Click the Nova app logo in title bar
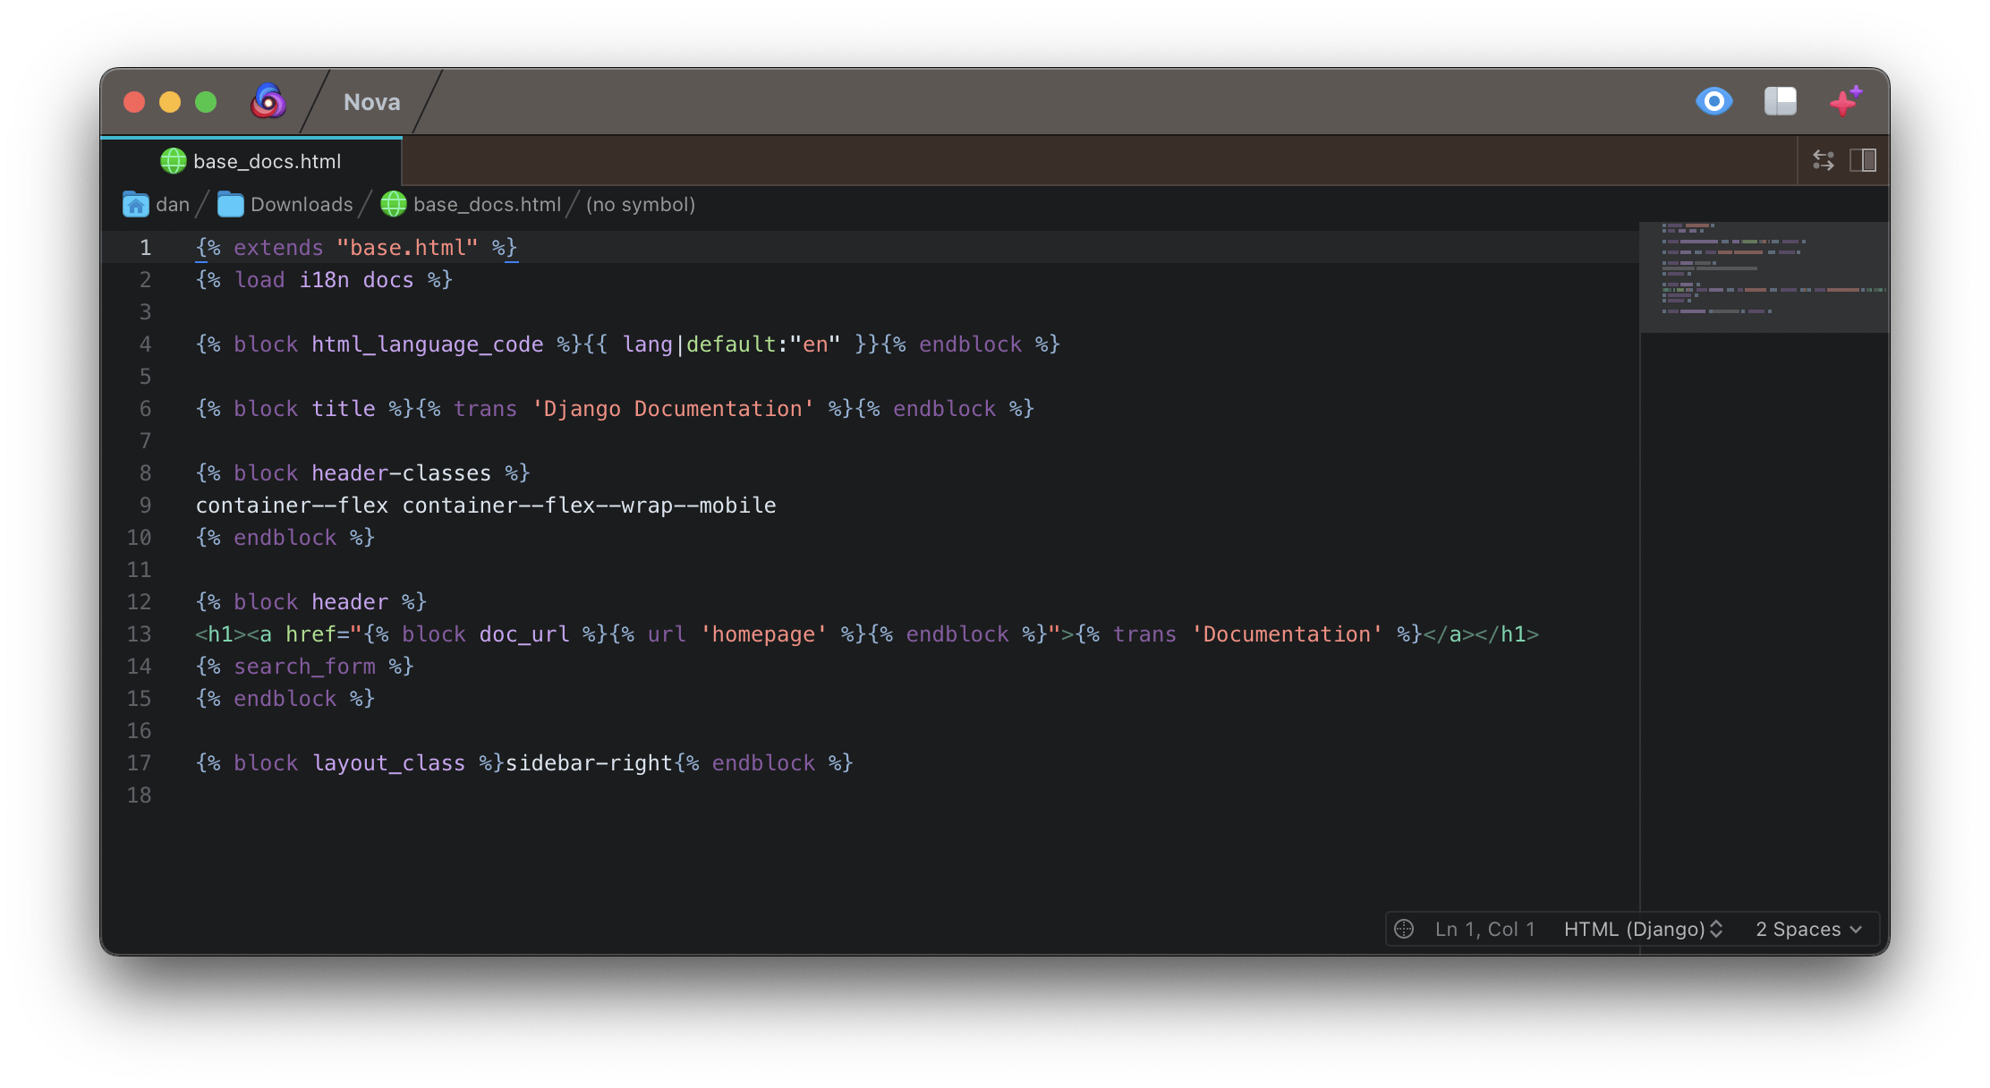This screenshot has width=1990, height=1088. pyautogui.click(x=268, y=101)
